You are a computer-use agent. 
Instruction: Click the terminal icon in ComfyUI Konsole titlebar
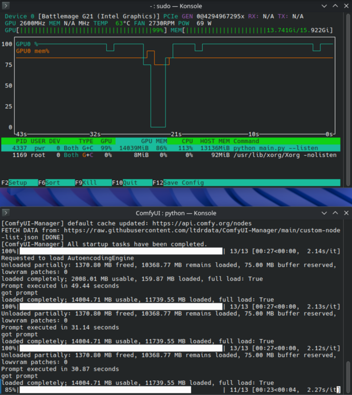click(x=6, y=213)
